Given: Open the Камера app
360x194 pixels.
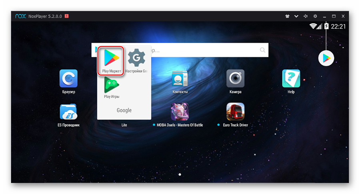Looking at the screenshot, I should pyautogui.click(x=235, y=79).
